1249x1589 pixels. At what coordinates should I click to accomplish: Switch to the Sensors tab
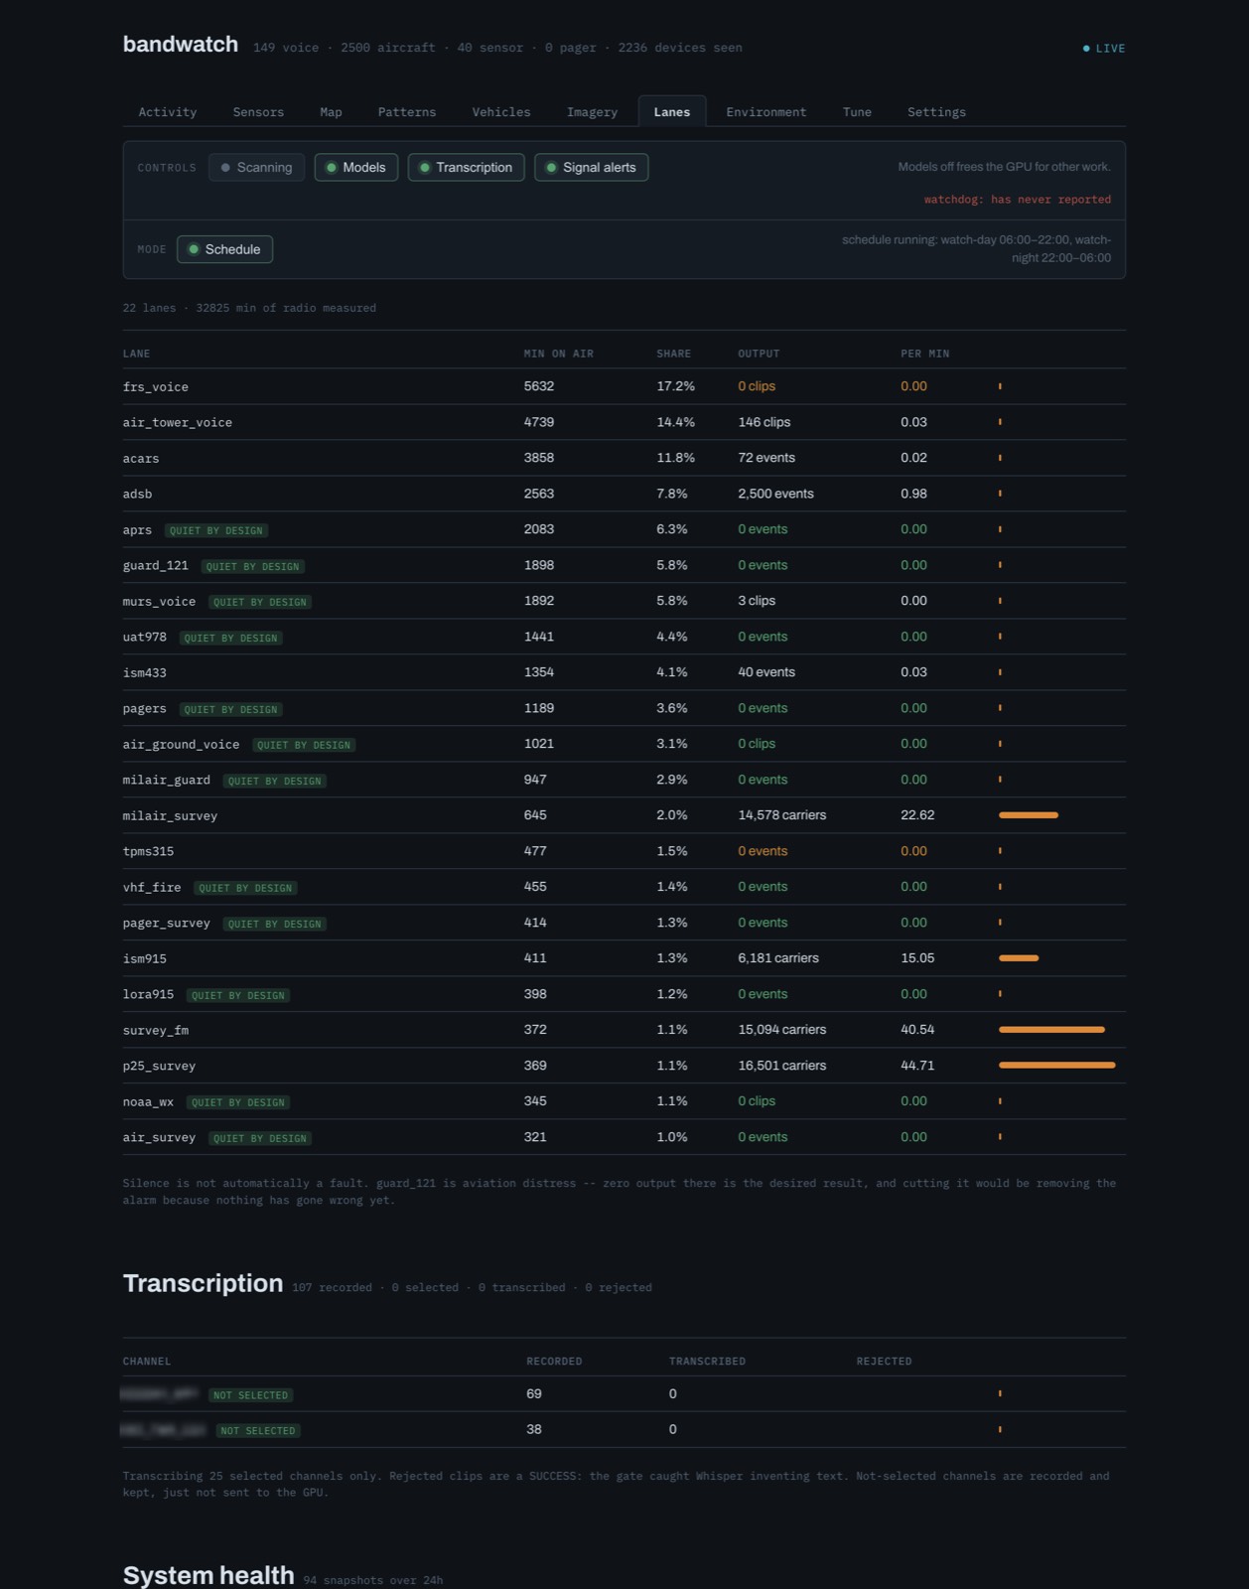258,111
